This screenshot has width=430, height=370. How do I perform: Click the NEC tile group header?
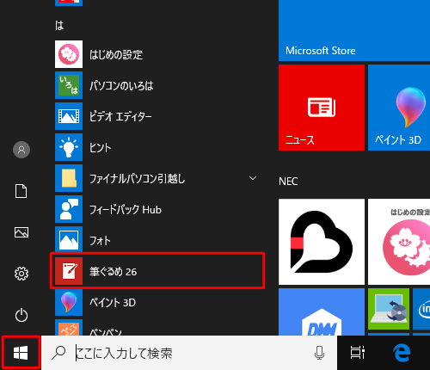point(288,182)
